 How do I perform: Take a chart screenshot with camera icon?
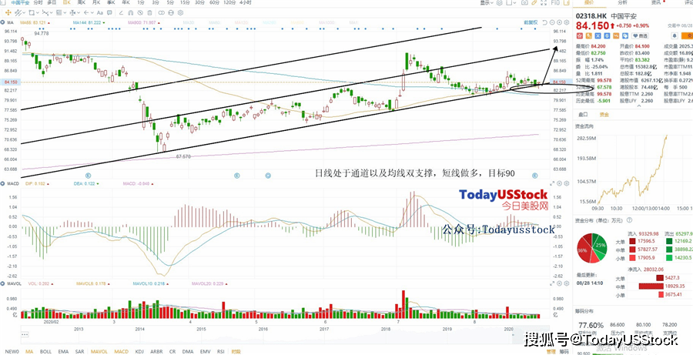524,2
